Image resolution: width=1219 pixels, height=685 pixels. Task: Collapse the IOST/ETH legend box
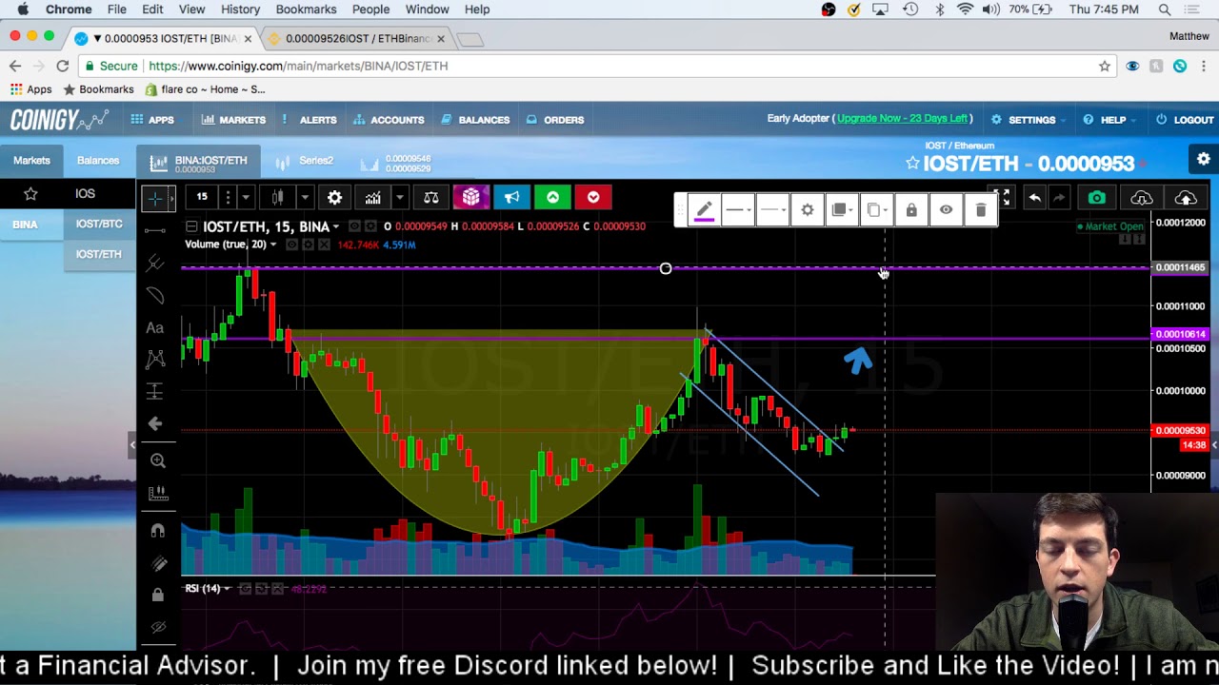click(191, 226)
